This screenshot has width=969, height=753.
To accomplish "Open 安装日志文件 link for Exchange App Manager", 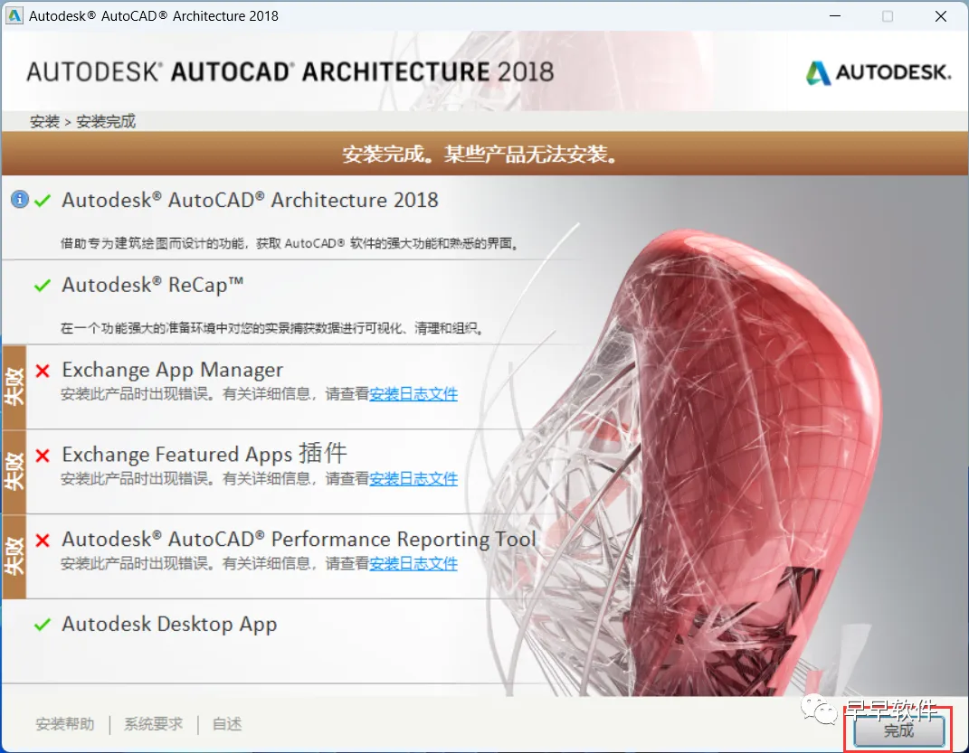I will point(413,394).
